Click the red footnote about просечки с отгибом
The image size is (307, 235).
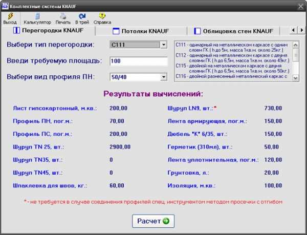pyautogui.click(x=153, y=202)
